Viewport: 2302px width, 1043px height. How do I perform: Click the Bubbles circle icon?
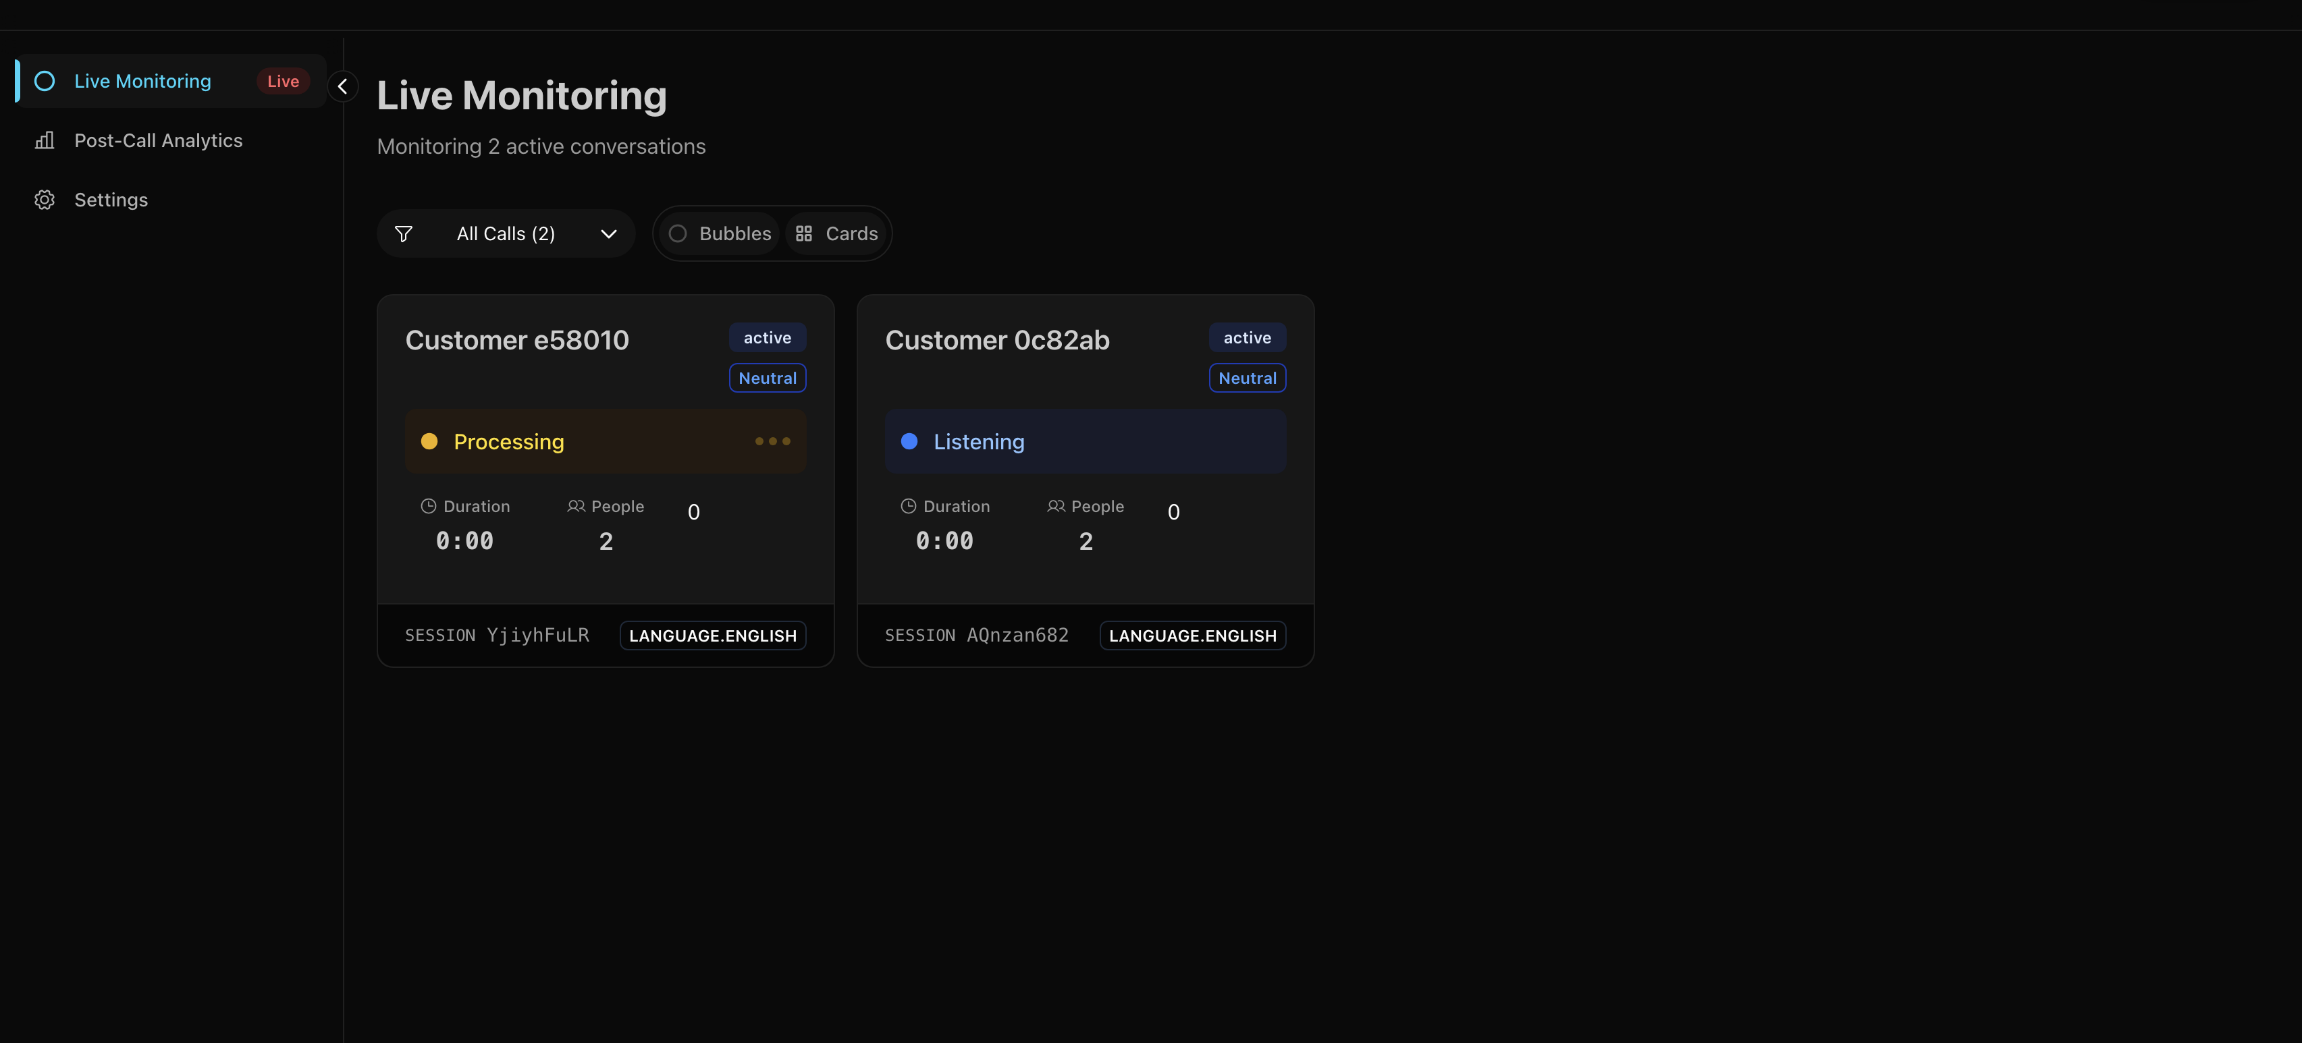[678, 234]
